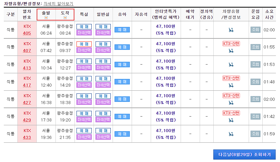The height and width of the screenshot is (162, 280).
Task: View fare 조회 for KTX 429
Action: [256, 117]
